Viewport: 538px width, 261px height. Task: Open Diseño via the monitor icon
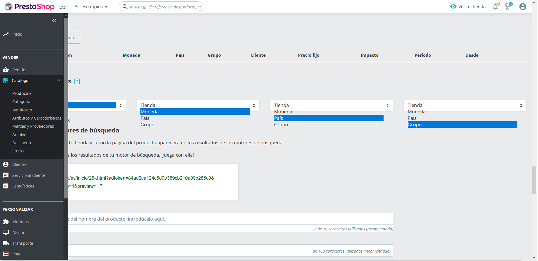(6, 232)
